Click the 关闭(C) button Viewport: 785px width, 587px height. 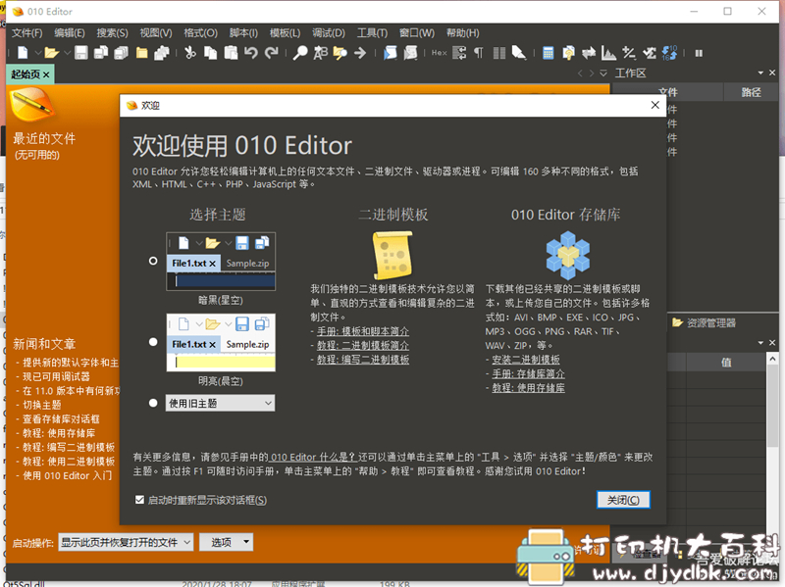click(x=623, y=500)
